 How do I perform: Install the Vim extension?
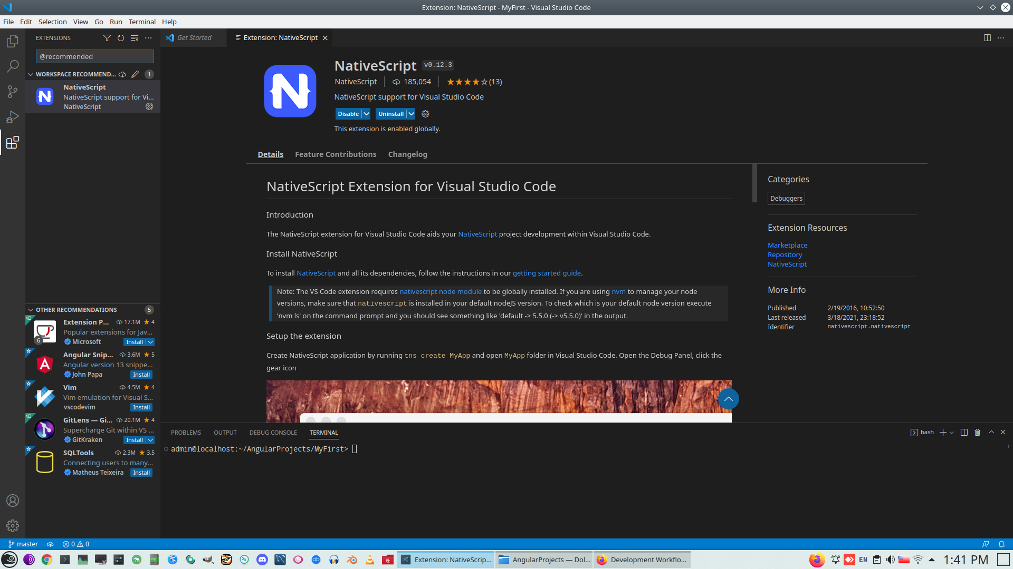[141, 407]
